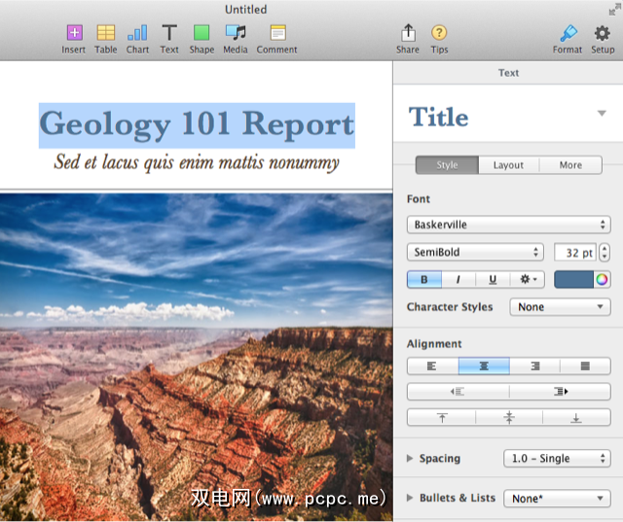This screenshot has width=623, height=522.
Task: Toggle Italic formatting
Action: (x=458, y=280)
